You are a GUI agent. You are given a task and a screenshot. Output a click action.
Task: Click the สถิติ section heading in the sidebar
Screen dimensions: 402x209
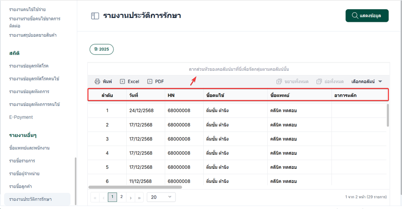click(14, 53)
